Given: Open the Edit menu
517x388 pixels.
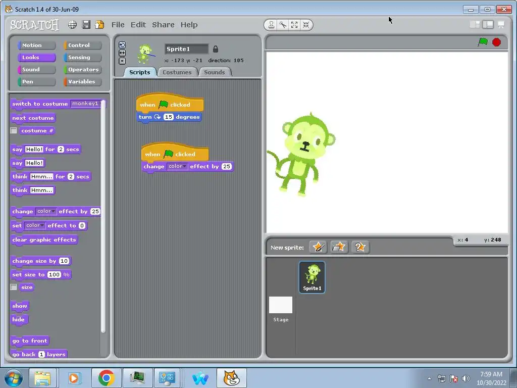Looking at the screenshot, I should [x=138, y=25].
